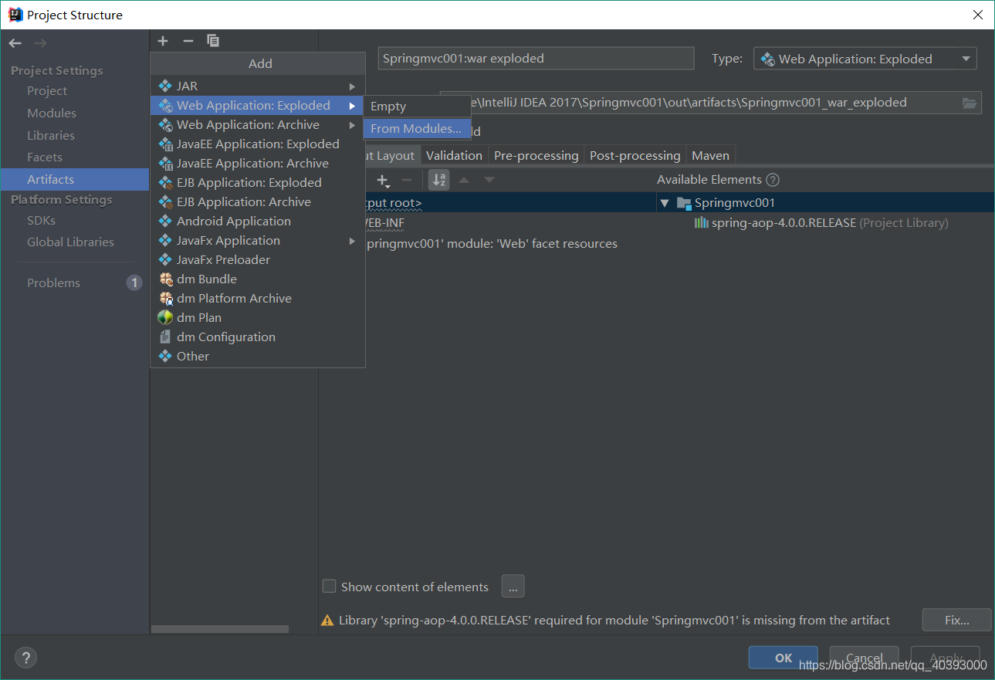
Task: Click the EJB Application: Exploded icon
Action: pyautogui.click(x=165, y=182)
